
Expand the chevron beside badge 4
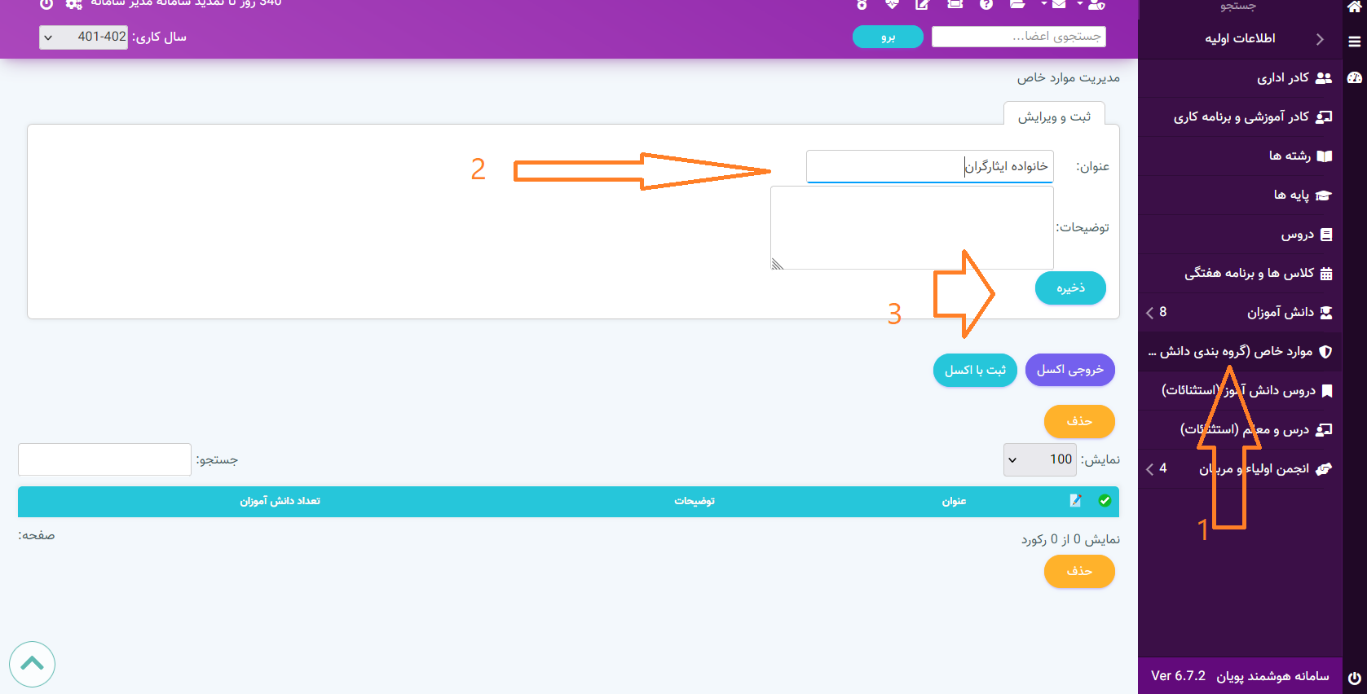[x=1149, y=469]
